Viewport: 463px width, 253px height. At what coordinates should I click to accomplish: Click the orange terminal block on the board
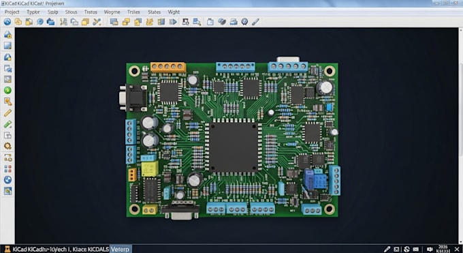168,67
